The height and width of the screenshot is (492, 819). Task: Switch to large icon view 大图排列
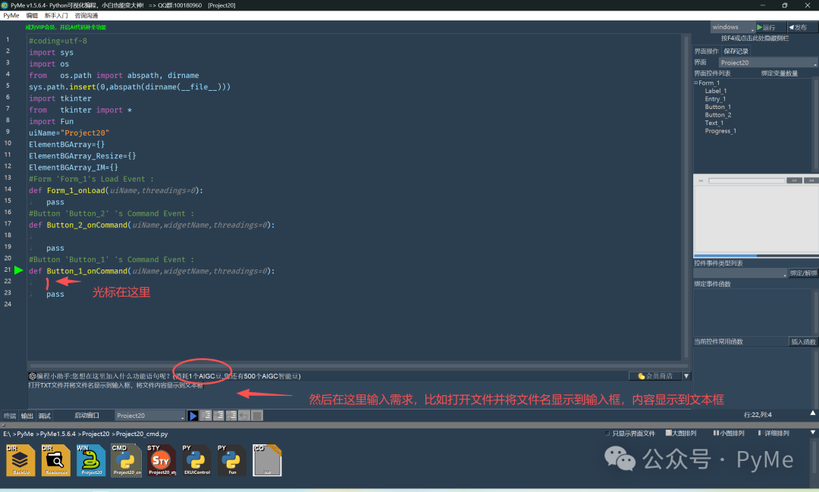(x=681, y=433)
